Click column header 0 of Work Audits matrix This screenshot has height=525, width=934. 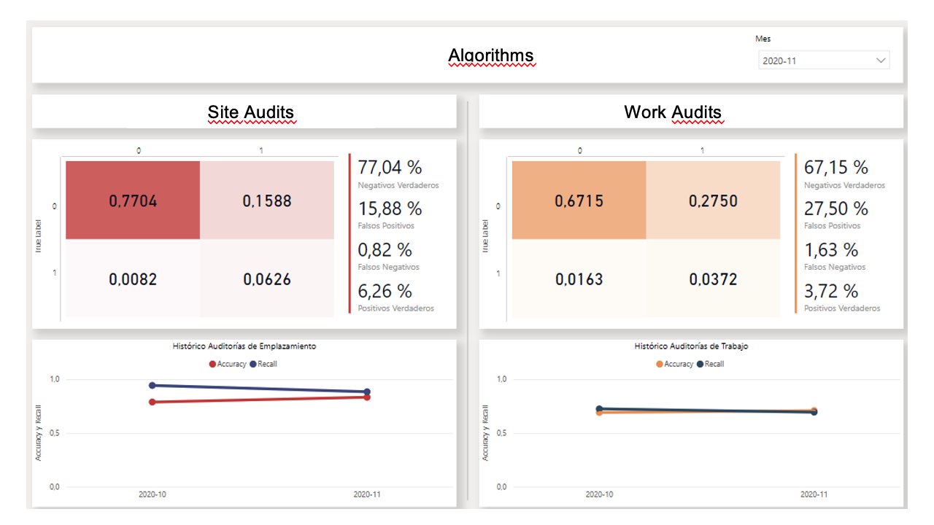tap(580, 151)
